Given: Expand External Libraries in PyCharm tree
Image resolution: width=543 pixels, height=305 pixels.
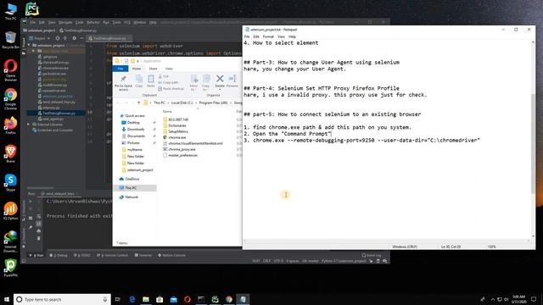Looking at the screenshot, I should 29,125.
